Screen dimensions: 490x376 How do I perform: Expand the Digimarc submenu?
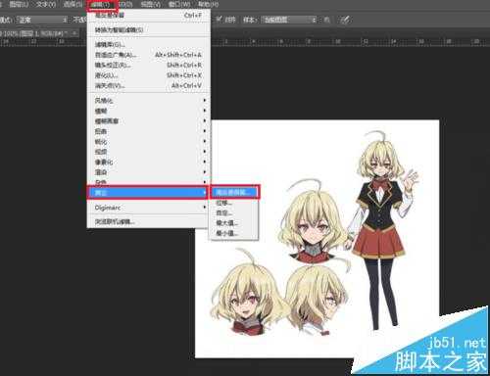pyautogui.click(x=149, y=208)
